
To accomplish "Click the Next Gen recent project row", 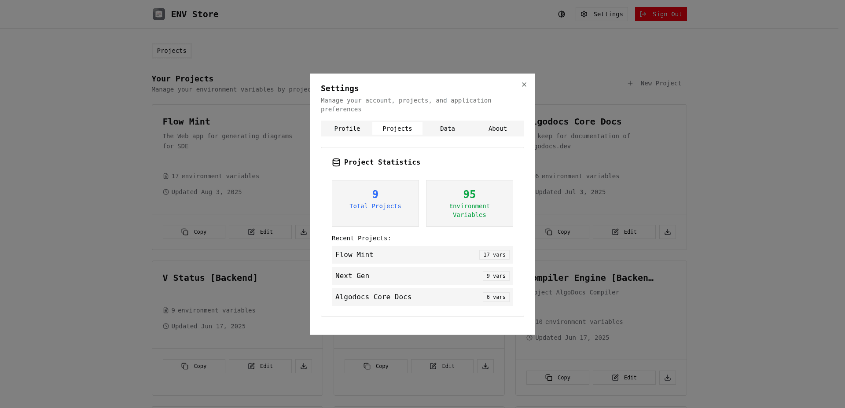I will point(422,276).
